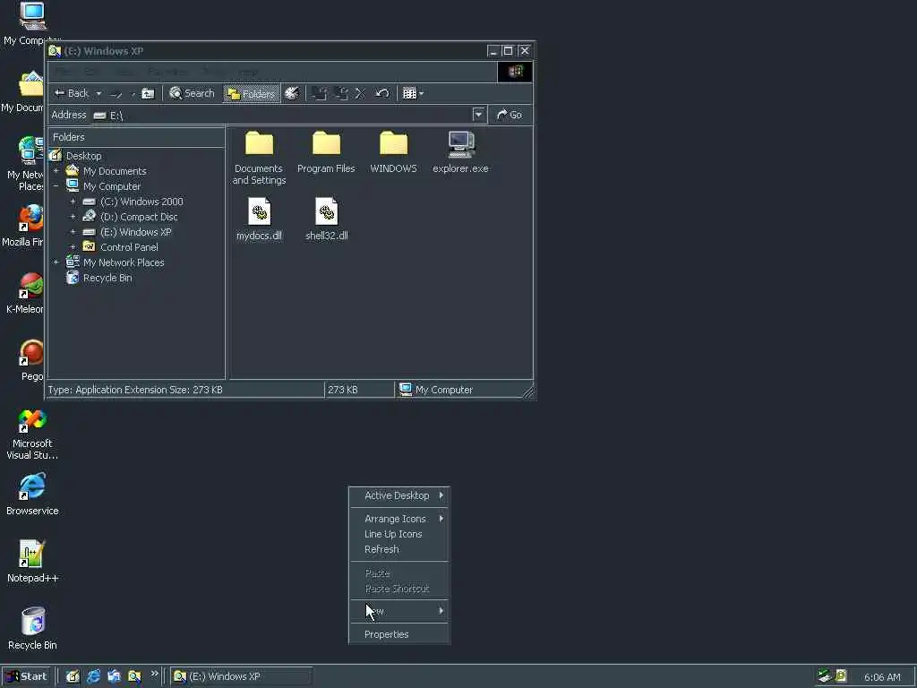The image size is (917, 688).
Task: Expand My Network Places tree node
Action: pos(56,262)
